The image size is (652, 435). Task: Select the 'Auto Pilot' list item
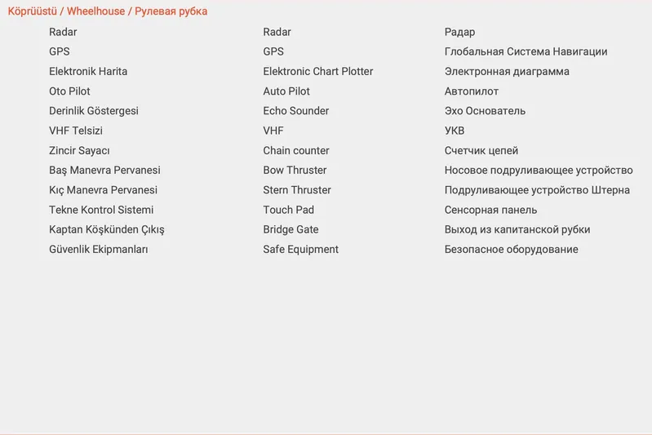point(286,91)
